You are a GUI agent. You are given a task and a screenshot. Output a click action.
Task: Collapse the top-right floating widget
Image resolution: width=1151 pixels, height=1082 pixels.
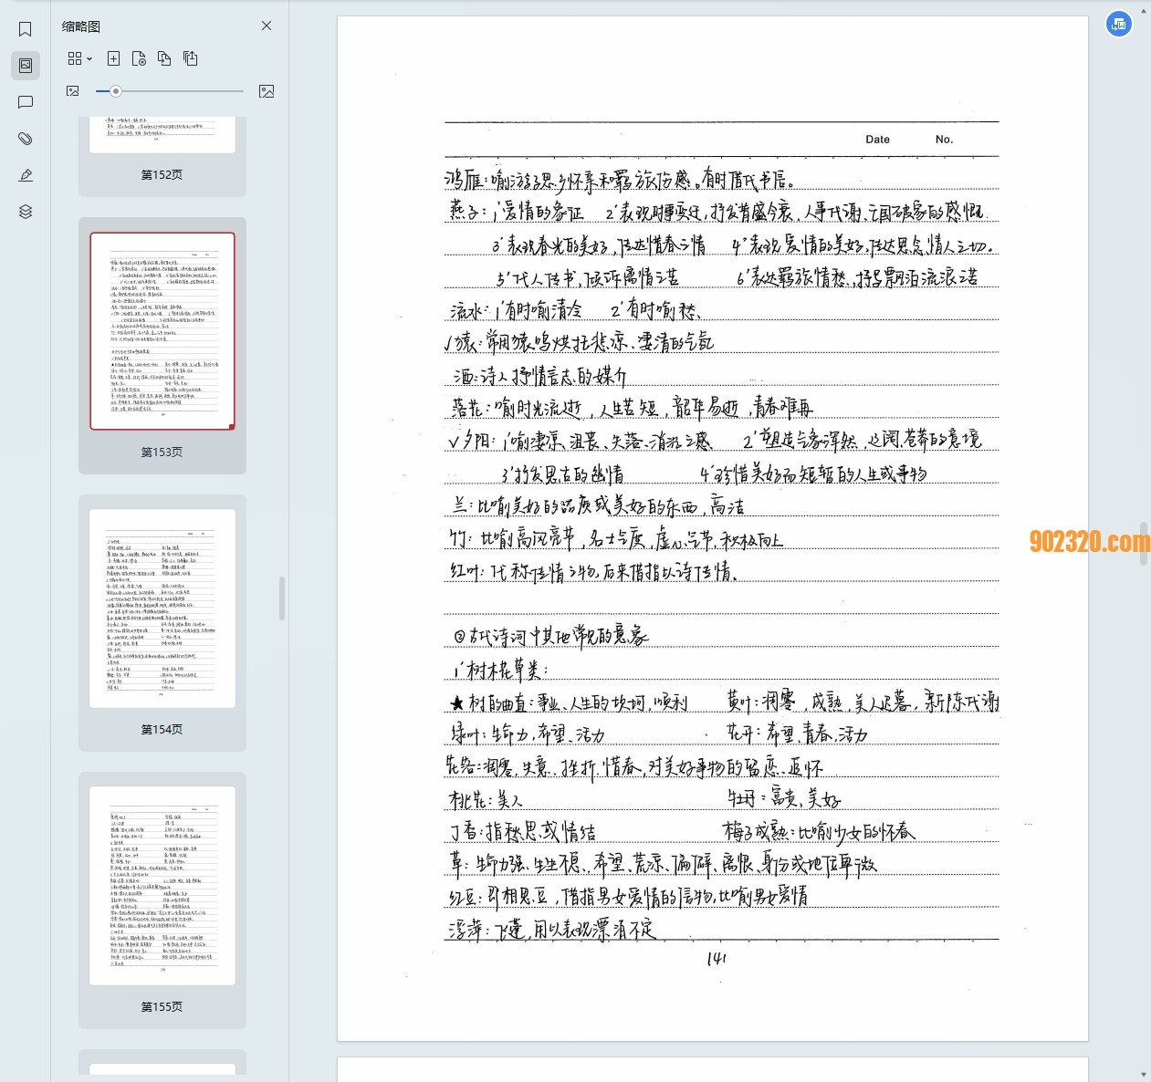click(x=1143, y=9)
